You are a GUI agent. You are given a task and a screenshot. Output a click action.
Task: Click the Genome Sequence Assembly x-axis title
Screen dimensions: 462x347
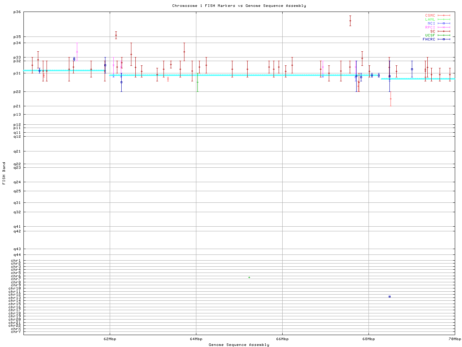tap(239, 344)
